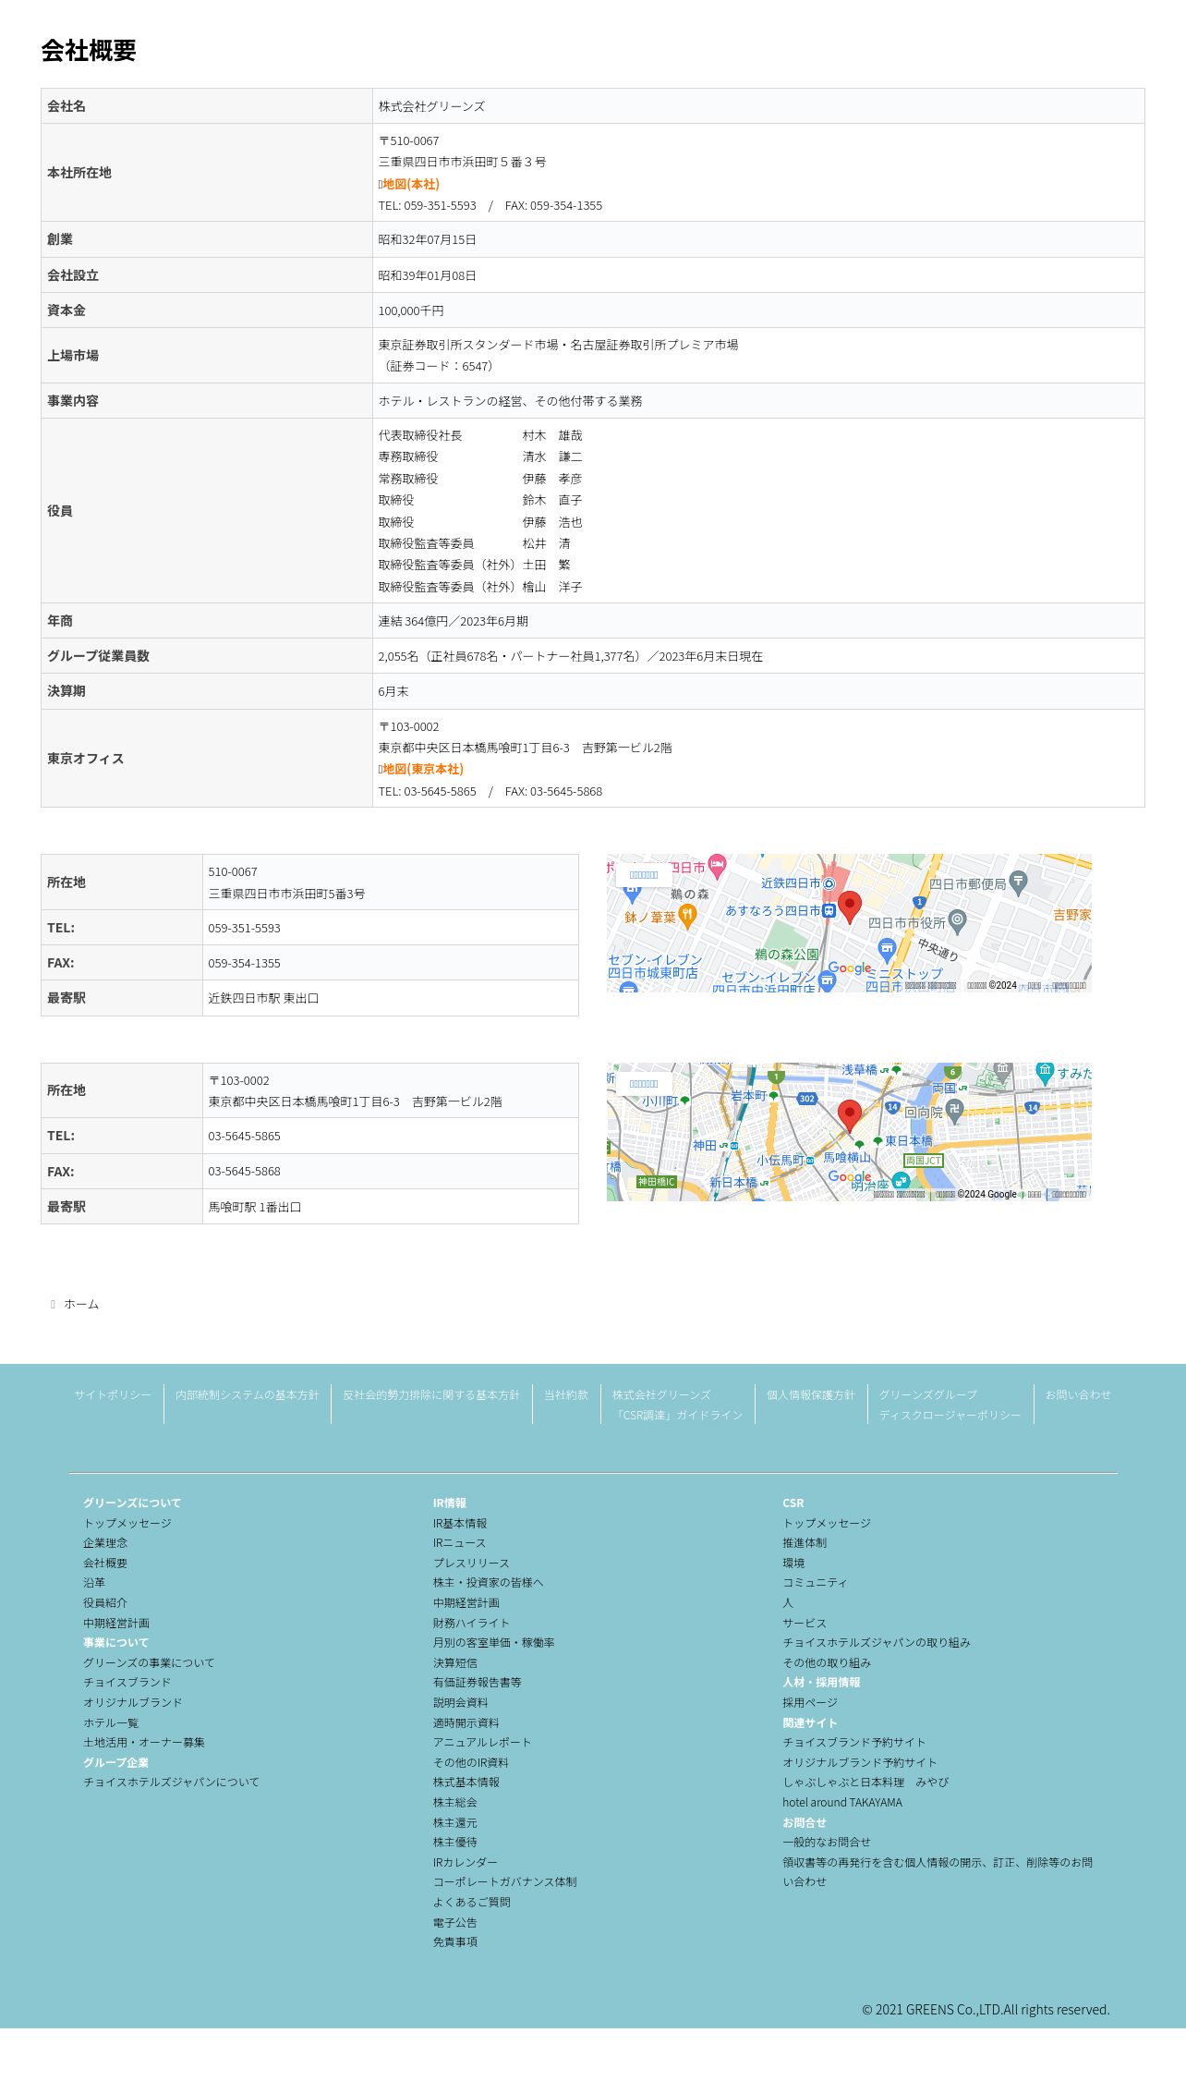Open サイトポリシー footer link
The width and height of the screenshot is (1186, 2093).
pos(113,1394)
